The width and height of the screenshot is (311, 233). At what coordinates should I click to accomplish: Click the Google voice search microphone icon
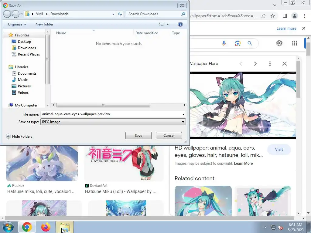tap(224, 43)
